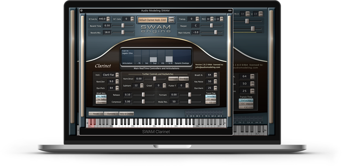Screen dimensions: 342x167
Task: Select CC inv. in the background window
Action: coord(246,104)
